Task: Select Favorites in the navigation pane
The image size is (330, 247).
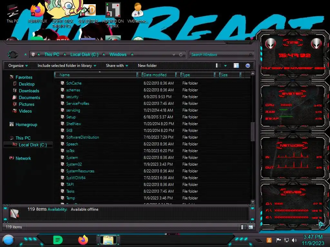Action: click(x=24, y=77)
